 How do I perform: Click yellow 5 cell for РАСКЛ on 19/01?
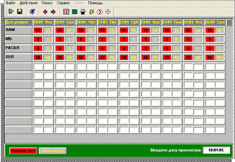69,49
